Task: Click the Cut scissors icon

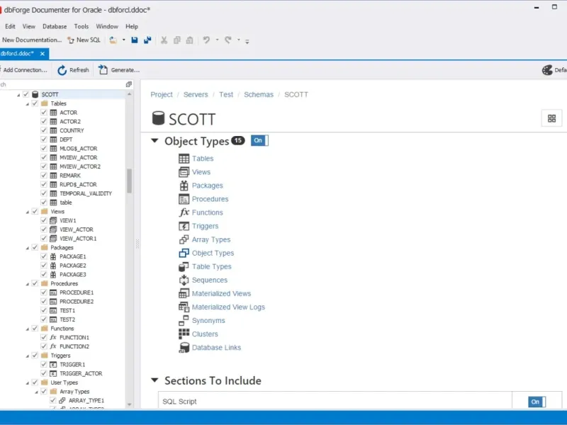Action: pyautogui.click(x=164, y=40)
